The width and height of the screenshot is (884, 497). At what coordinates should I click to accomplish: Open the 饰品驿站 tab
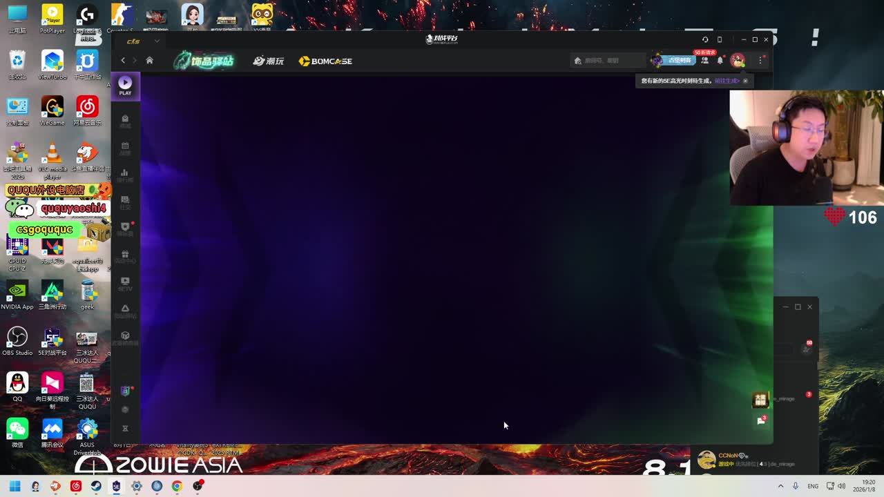tap(204, 61)
